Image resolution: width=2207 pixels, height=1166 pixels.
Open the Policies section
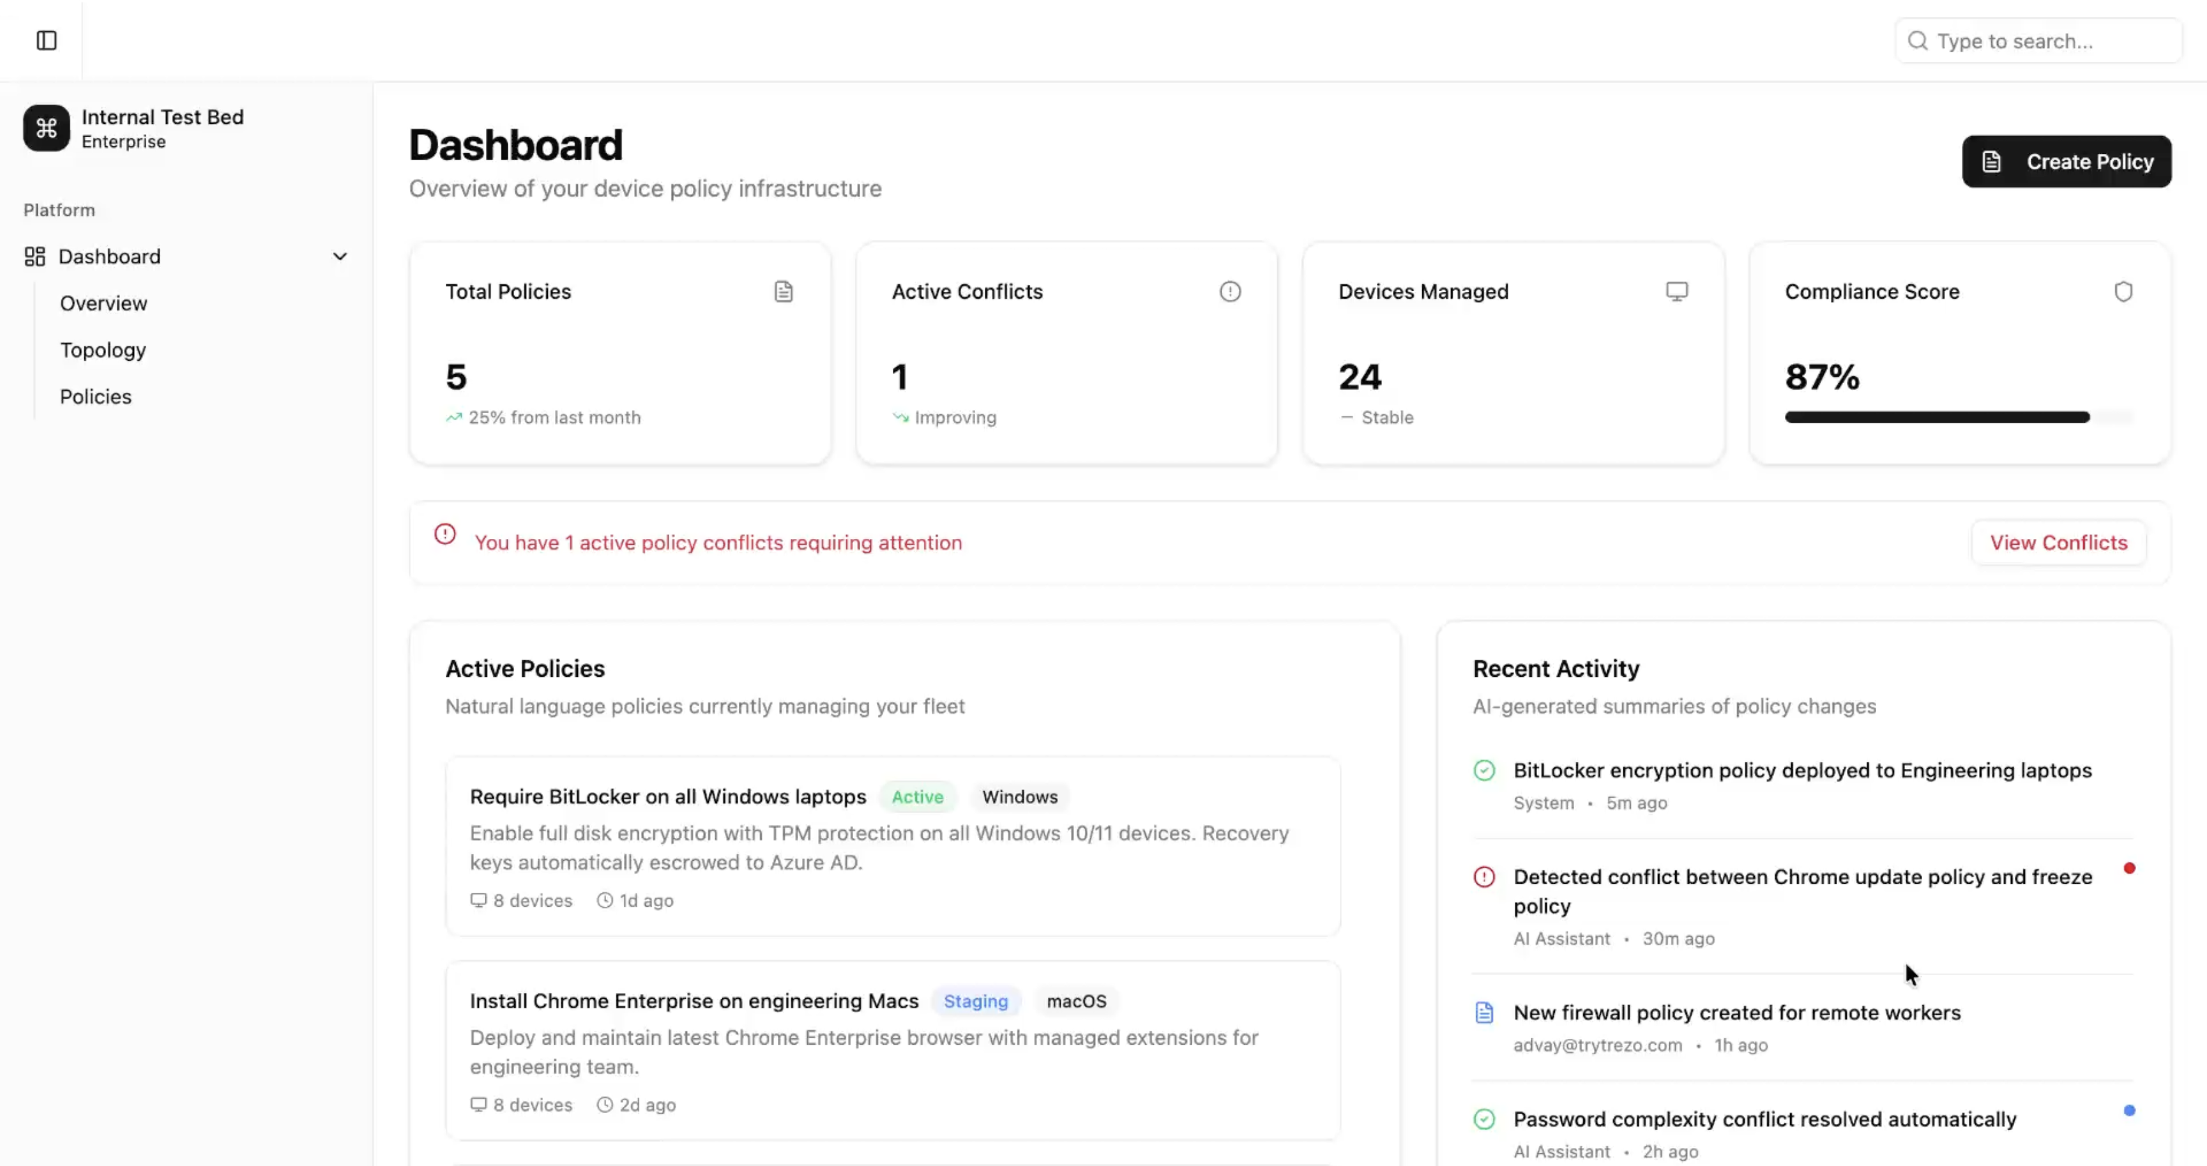pos(95,396)
